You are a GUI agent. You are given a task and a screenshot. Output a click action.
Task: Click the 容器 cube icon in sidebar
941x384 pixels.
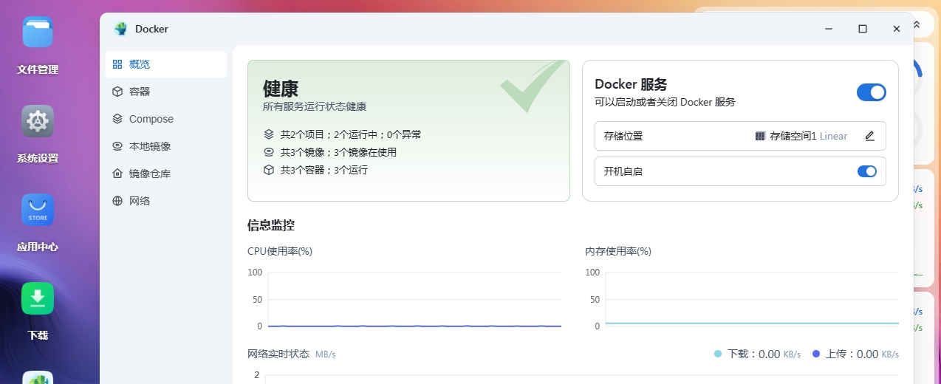tap(117, 92)
